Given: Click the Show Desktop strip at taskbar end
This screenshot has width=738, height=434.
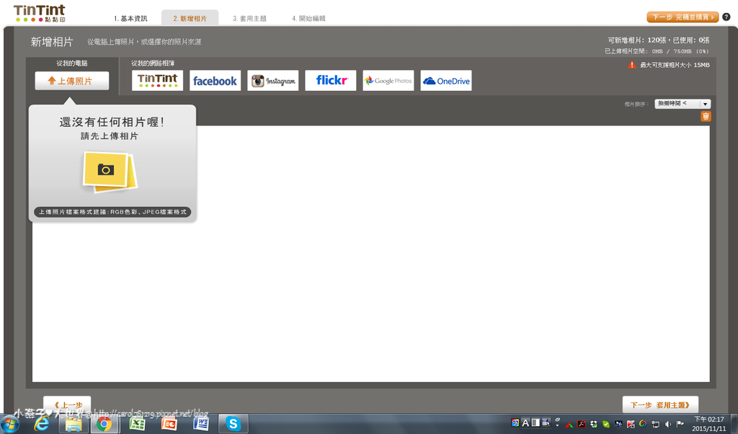Looking at the screenshot, I should pos(734,424).
